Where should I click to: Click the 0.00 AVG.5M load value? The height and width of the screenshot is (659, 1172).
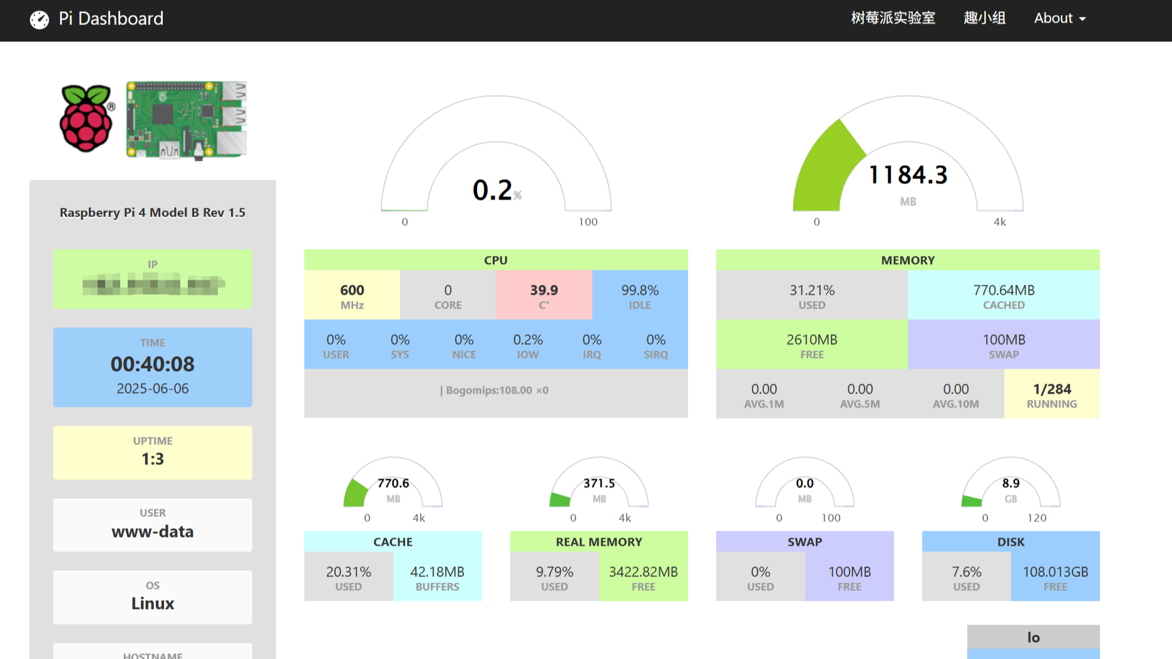(x=860, y=394)
